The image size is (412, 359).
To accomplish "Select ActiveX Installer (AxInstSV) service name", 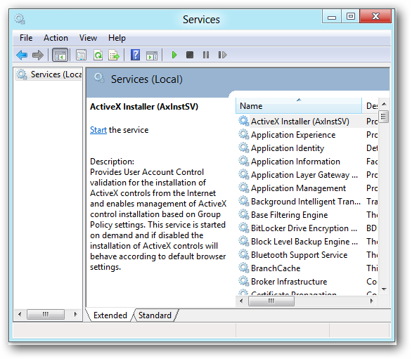I will point(300,122).
